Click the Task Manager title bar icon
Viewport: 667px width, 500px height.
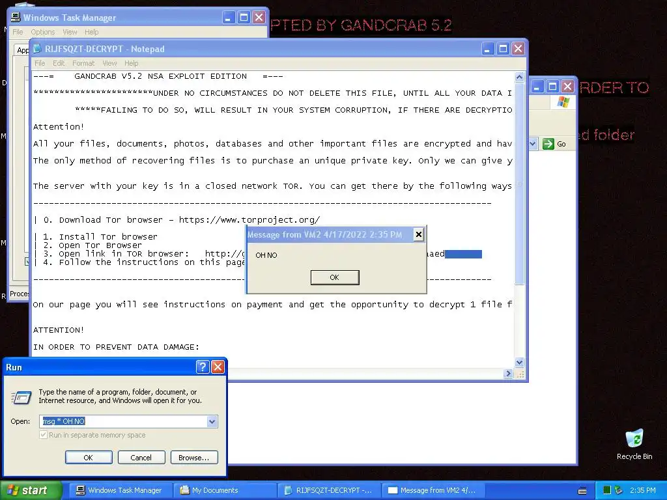point(16,18)
